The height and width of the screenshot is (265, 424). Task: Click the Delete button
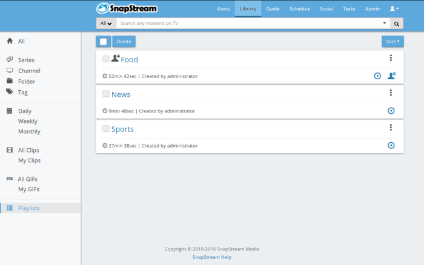click(x=124, y=42)
